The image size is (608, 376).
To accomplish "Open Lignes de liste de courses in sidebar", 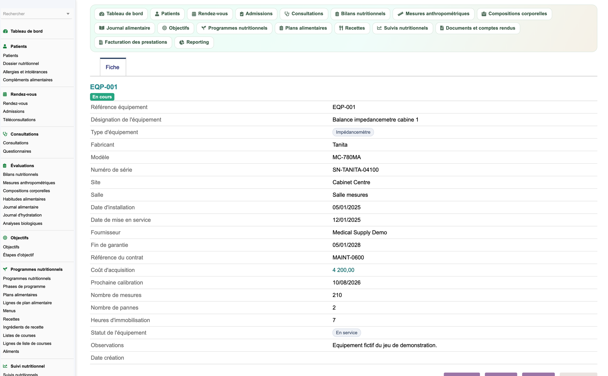I will [27, 344].
